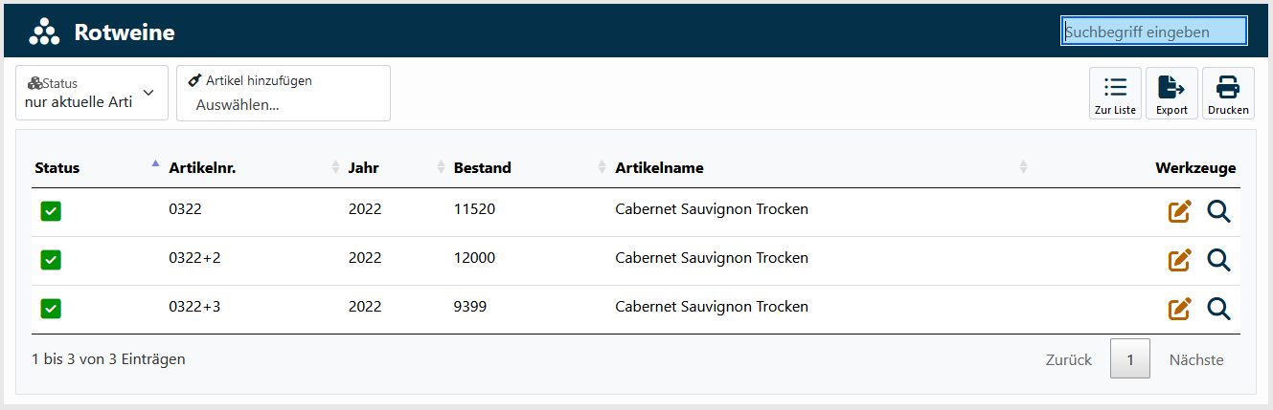1273x410 pixels.
Task: Toggle status checkbox for article 0322
Action: point(51,211)
